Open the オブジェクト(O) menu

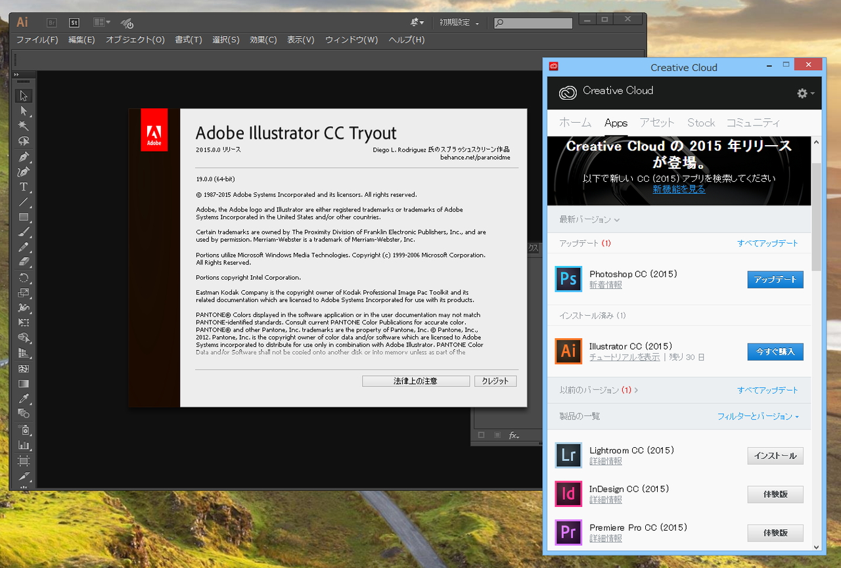coord(135,39)
